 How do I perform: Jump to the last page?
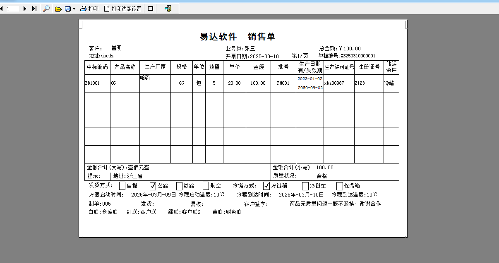(x=34, y=8)
